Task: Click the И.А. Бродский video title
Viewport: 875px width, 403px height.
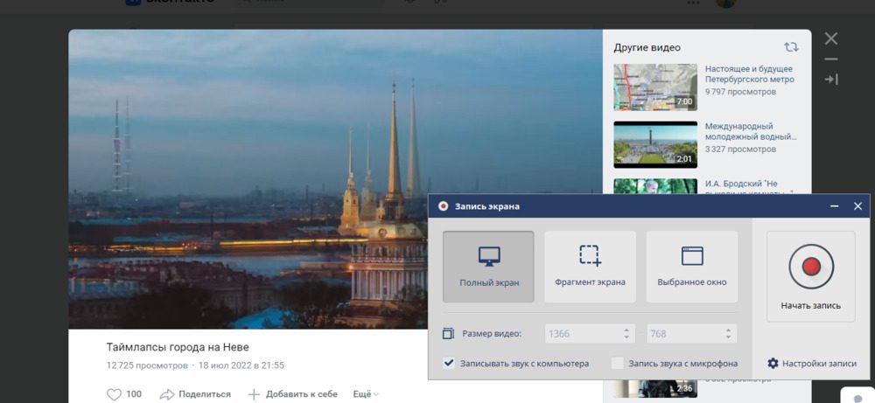Action: click(741, 184)
